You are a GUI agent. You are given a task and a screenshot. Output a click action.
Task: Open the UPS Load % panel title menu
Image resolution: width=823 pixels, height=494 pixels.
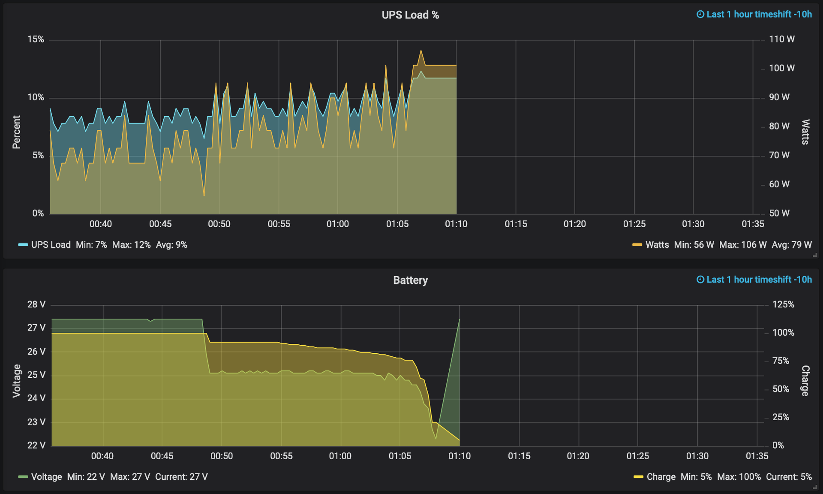coord(410,15)
